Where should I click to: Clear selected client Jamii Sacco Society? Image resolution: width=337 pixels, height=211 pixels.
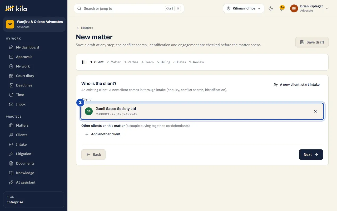315,111
